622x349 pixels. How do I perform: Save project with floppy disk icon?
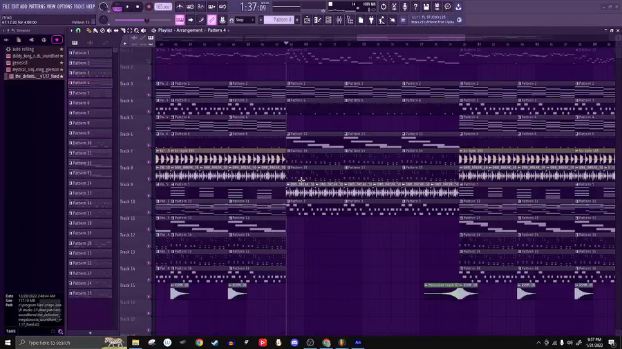point(426,7)
